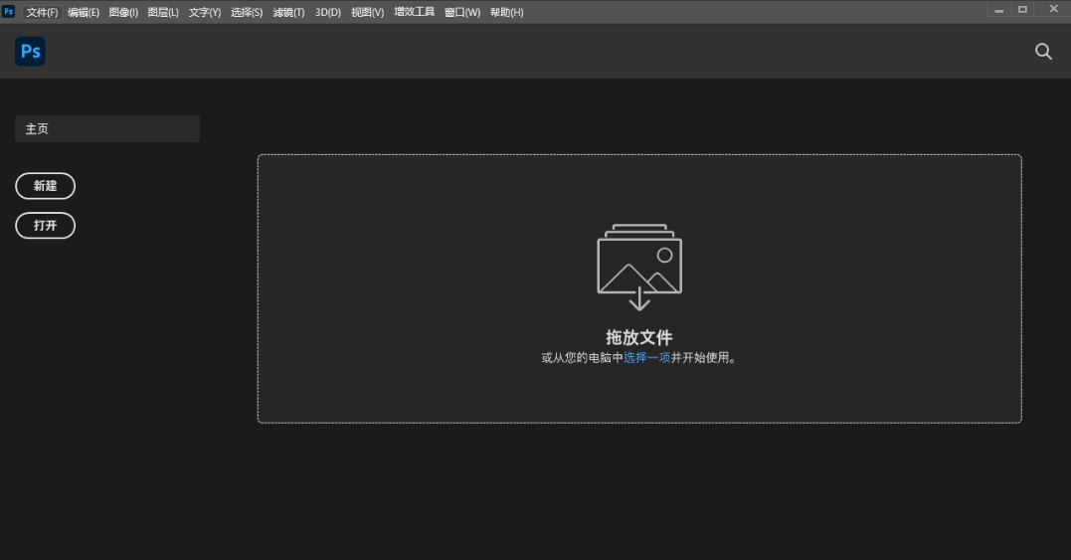Open the 选择(S) menu
The width and height of the screenshot is (1071, 560).
pyautogui.click(x=247, y=12)
